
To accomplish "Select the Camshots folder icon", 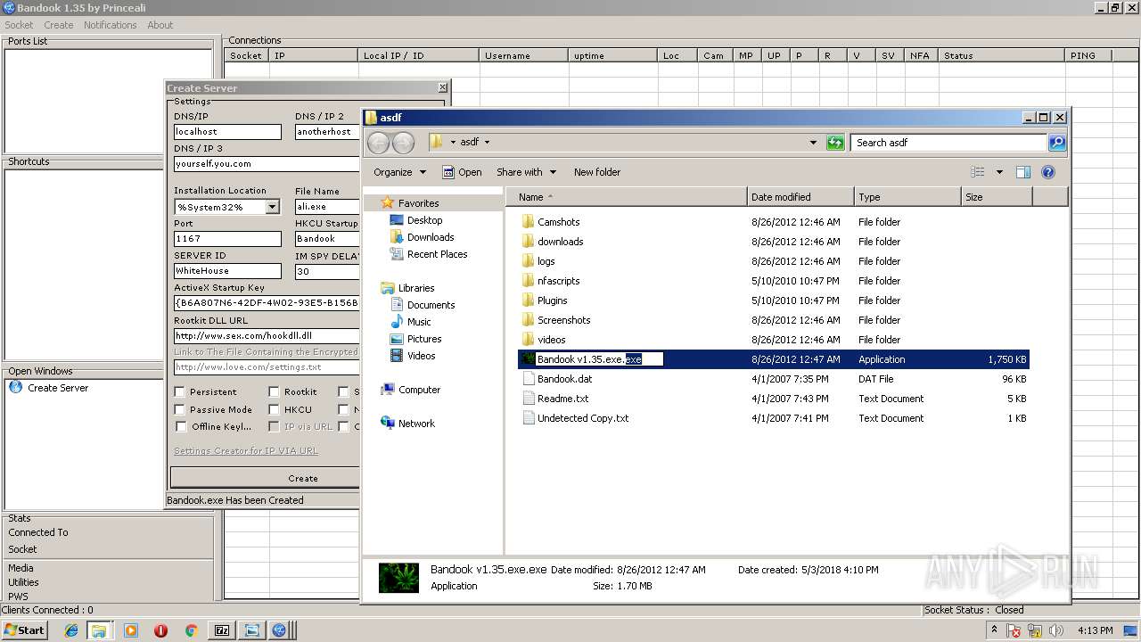I will point(528,222).
